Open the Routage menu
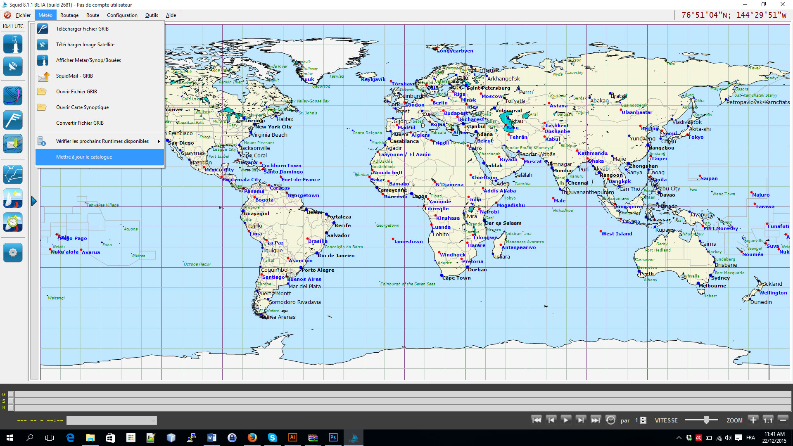This screenshot has width=793, height=446. pyautogui.click(x=69, y=15)
